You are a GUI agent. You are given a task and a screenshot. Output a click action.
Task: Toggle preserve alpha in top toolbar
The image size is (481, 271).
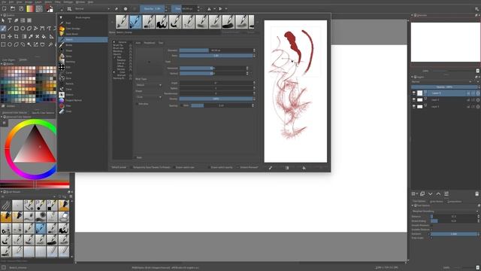pos(126,8)
